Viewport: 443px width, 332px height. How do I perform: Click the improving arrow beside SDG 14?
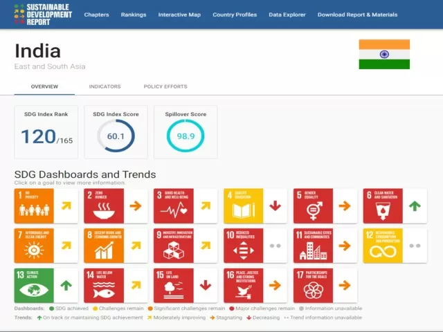pyautogui.click(x=136, y=286)
